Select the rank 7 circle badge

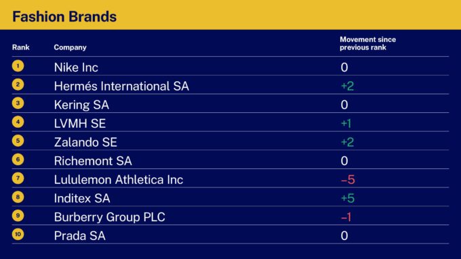pyautogui.click(x=18, y=178)
